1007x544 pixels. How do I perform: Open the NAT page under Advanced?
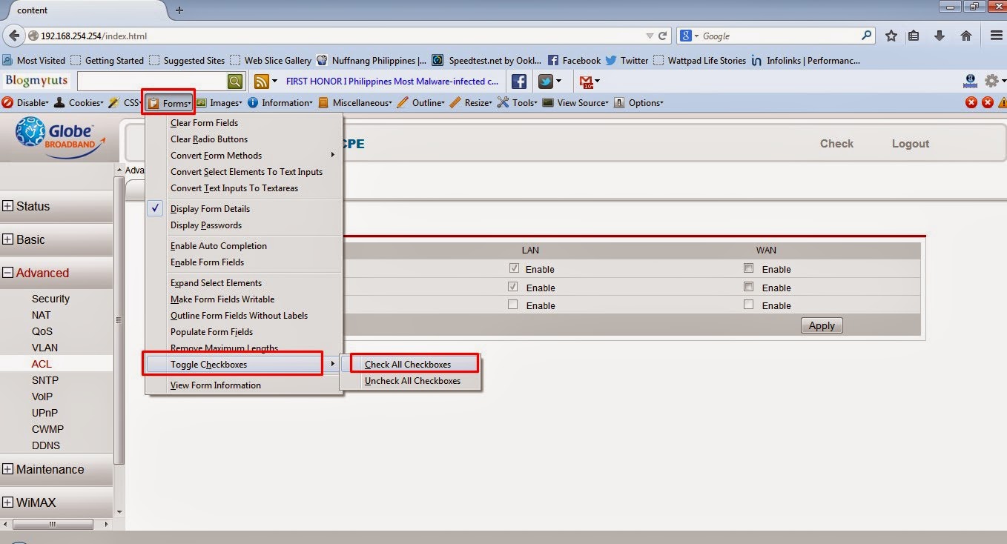tap(42, 315)
